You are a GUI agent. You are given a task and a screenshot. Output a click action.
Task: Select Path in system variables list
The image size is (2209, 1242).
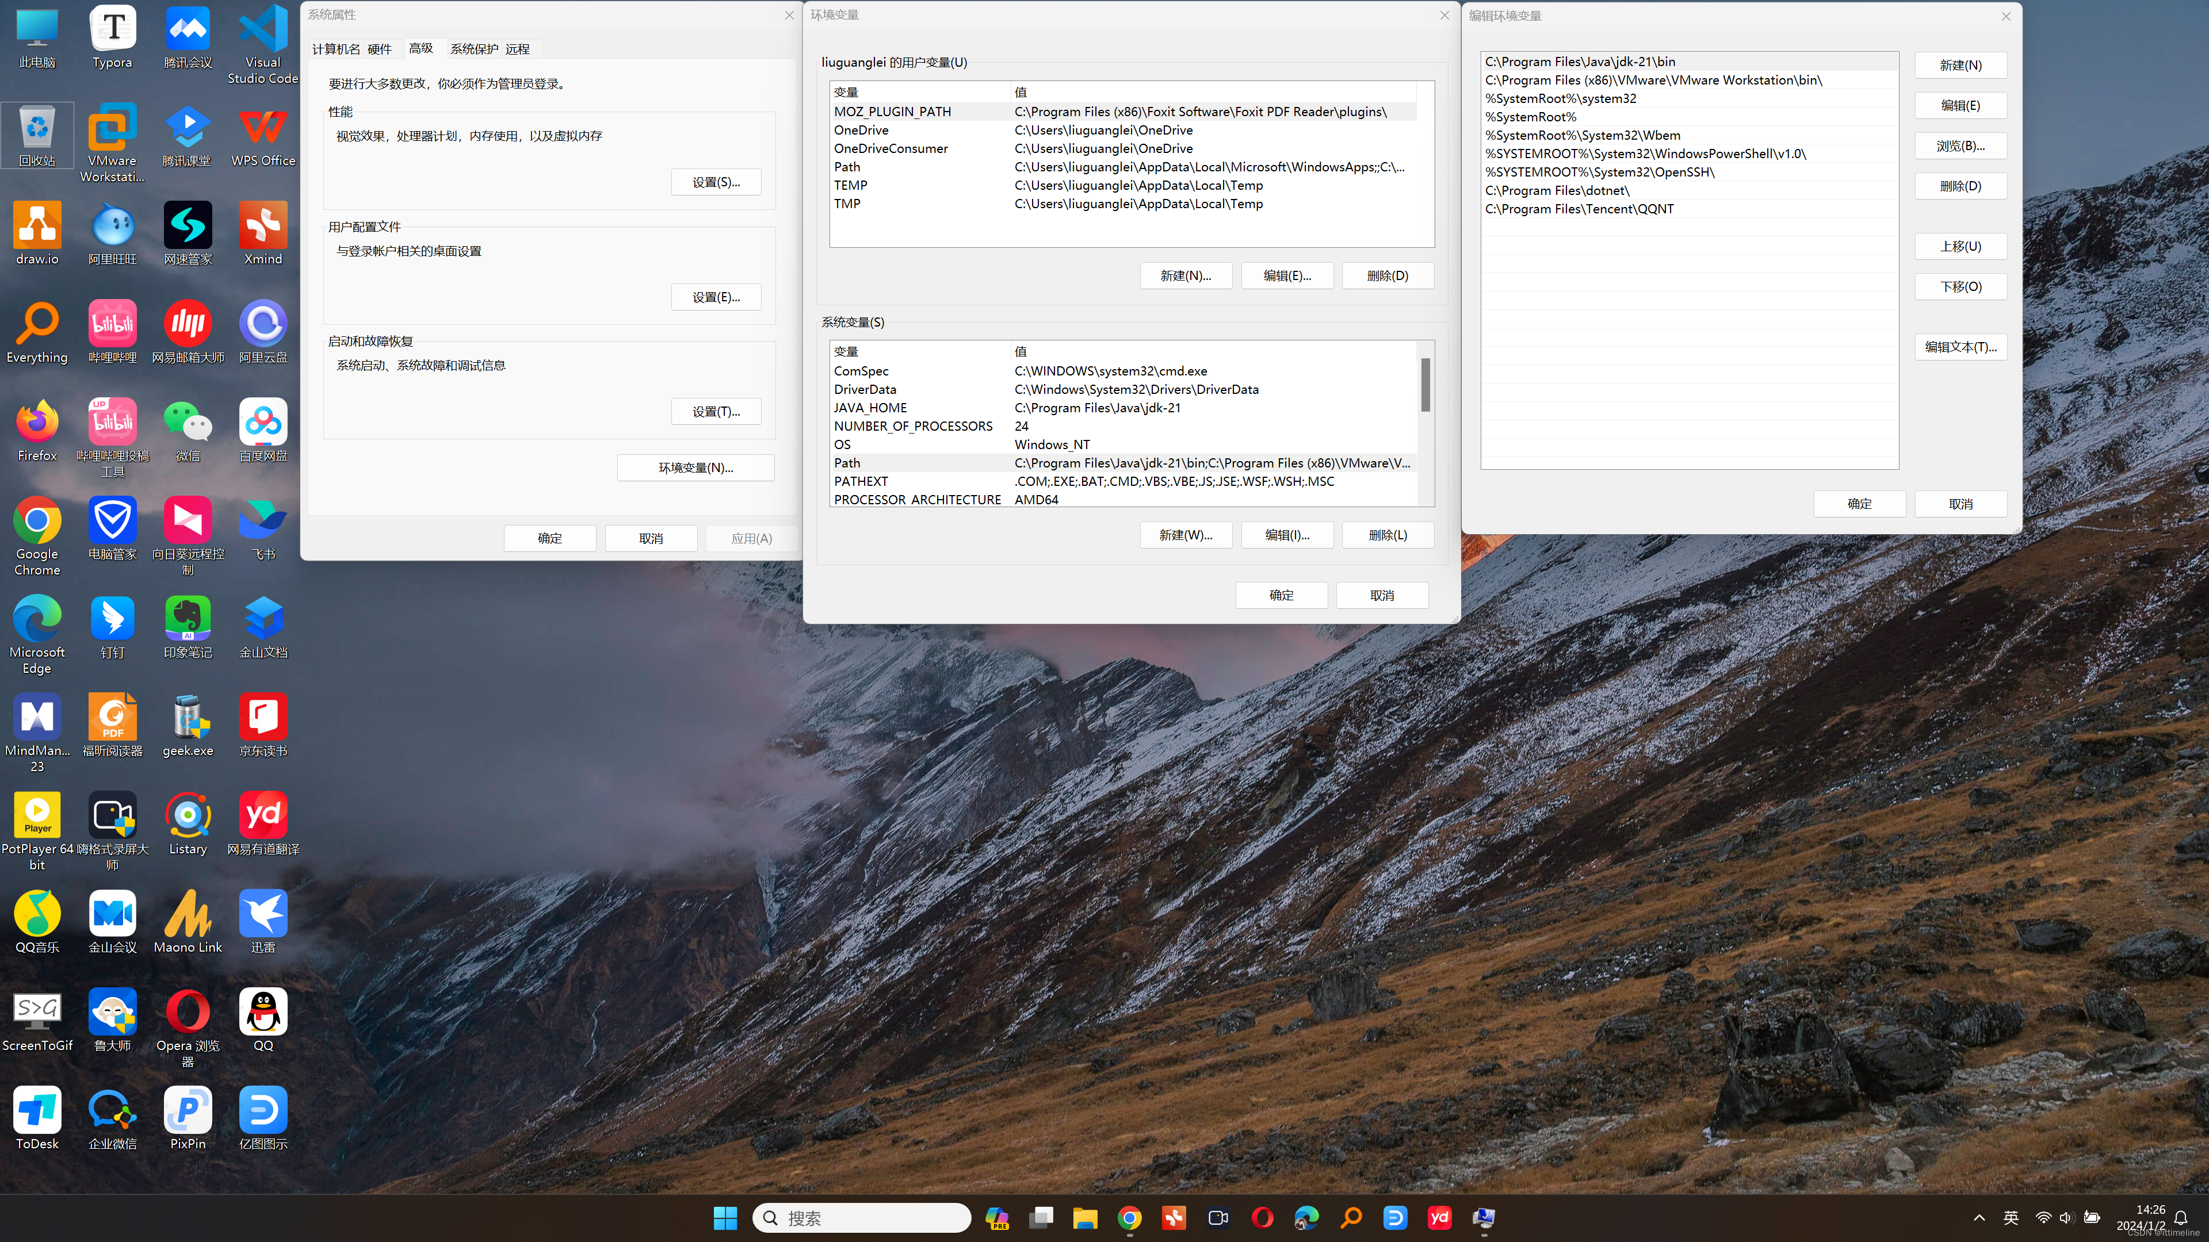click(x=847, y=462)
